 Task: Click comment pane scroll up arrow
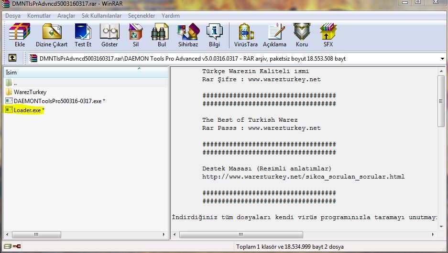pyautogui.click(x=441, y=71)
